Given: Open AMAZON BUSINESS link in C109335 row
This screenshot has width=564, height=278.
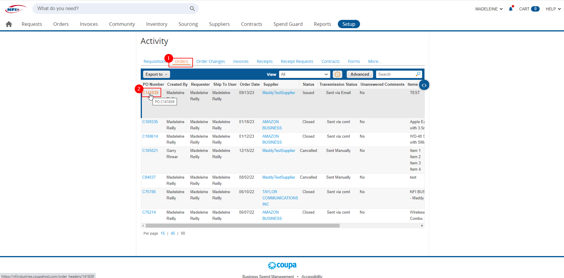Looking at the screenshot, I should click(272, 125).
